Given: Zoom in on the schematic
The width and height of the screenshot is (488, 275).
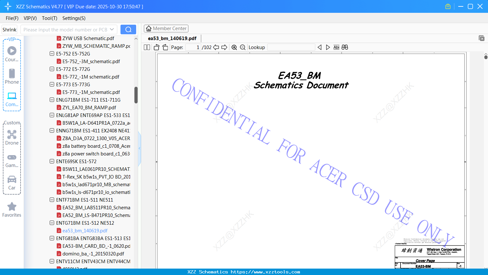Looking at the screenshot, I should point(234,47).
